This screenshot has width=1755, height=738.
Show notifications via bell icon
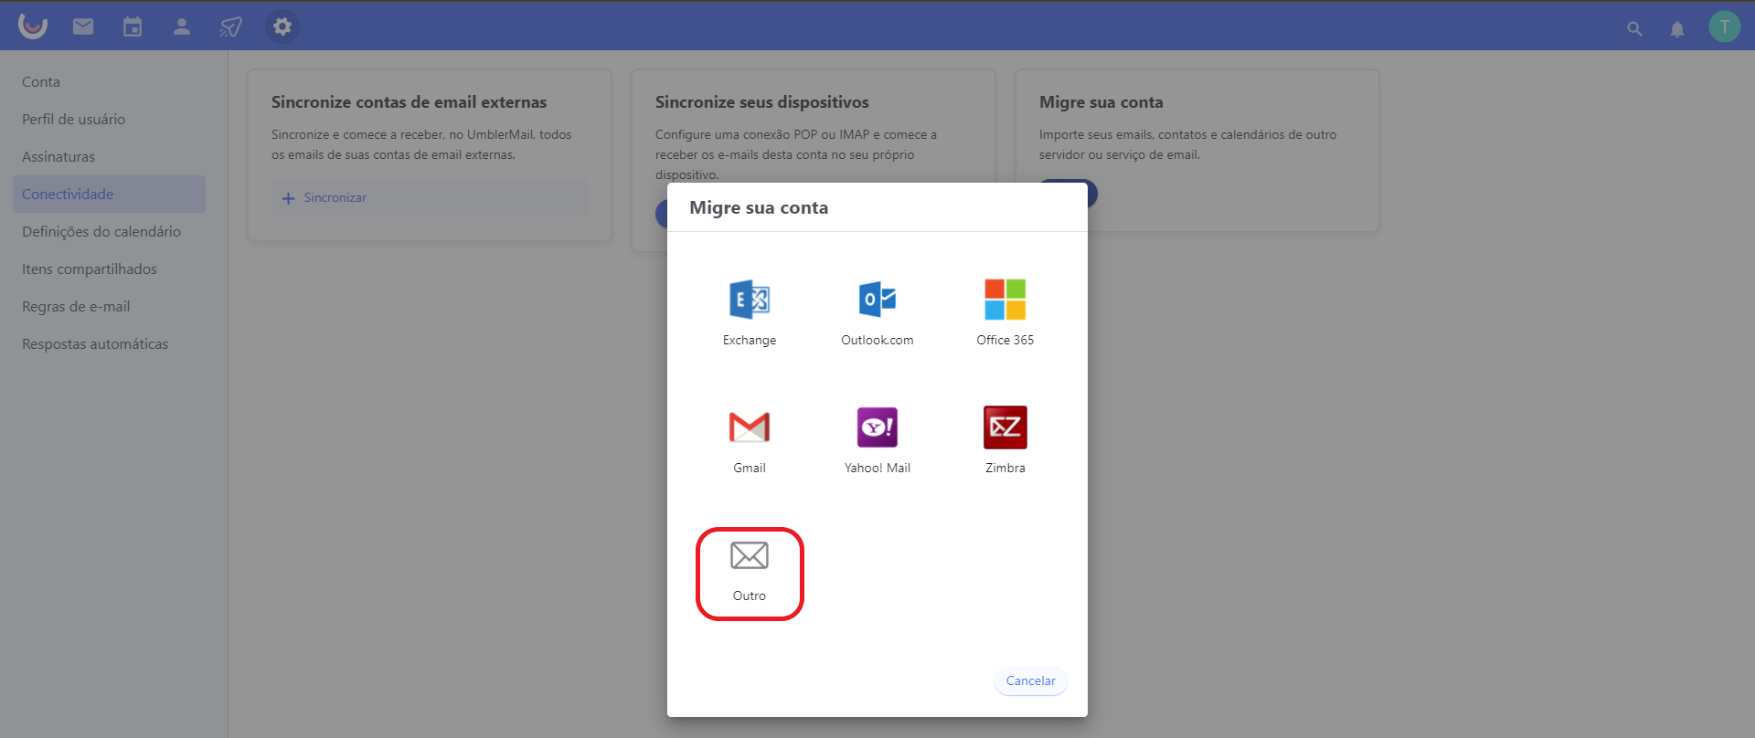pos(1676,28)
